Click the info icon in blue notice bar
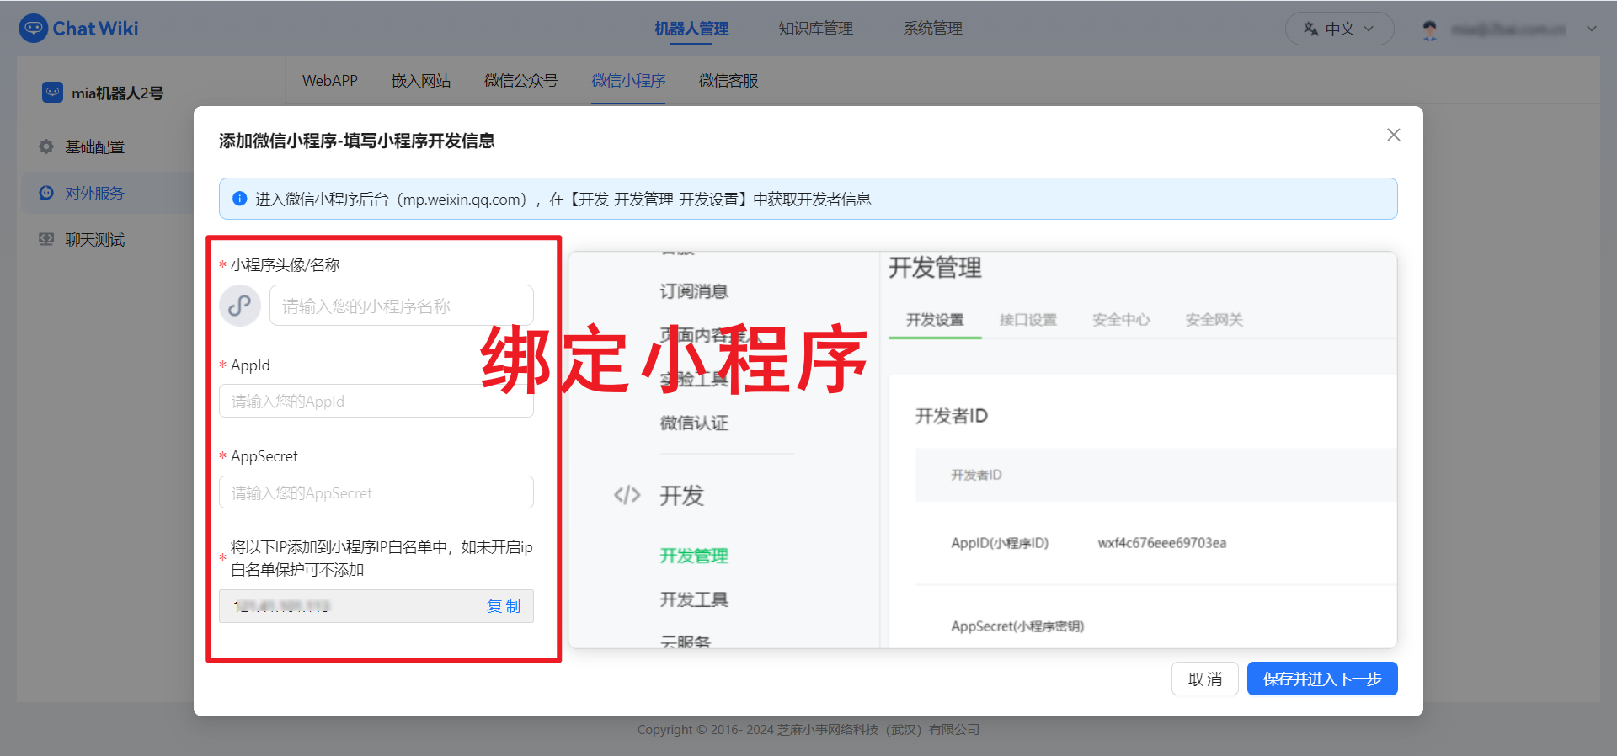Screen dimensions: 1617x756 click(239, 199)
